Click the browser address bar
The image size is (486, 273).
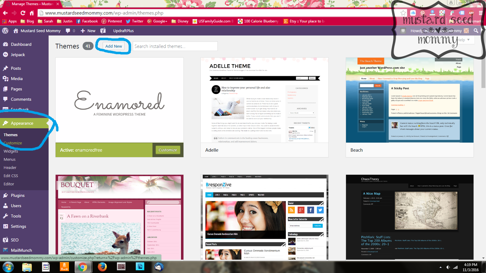coord(219,13)
